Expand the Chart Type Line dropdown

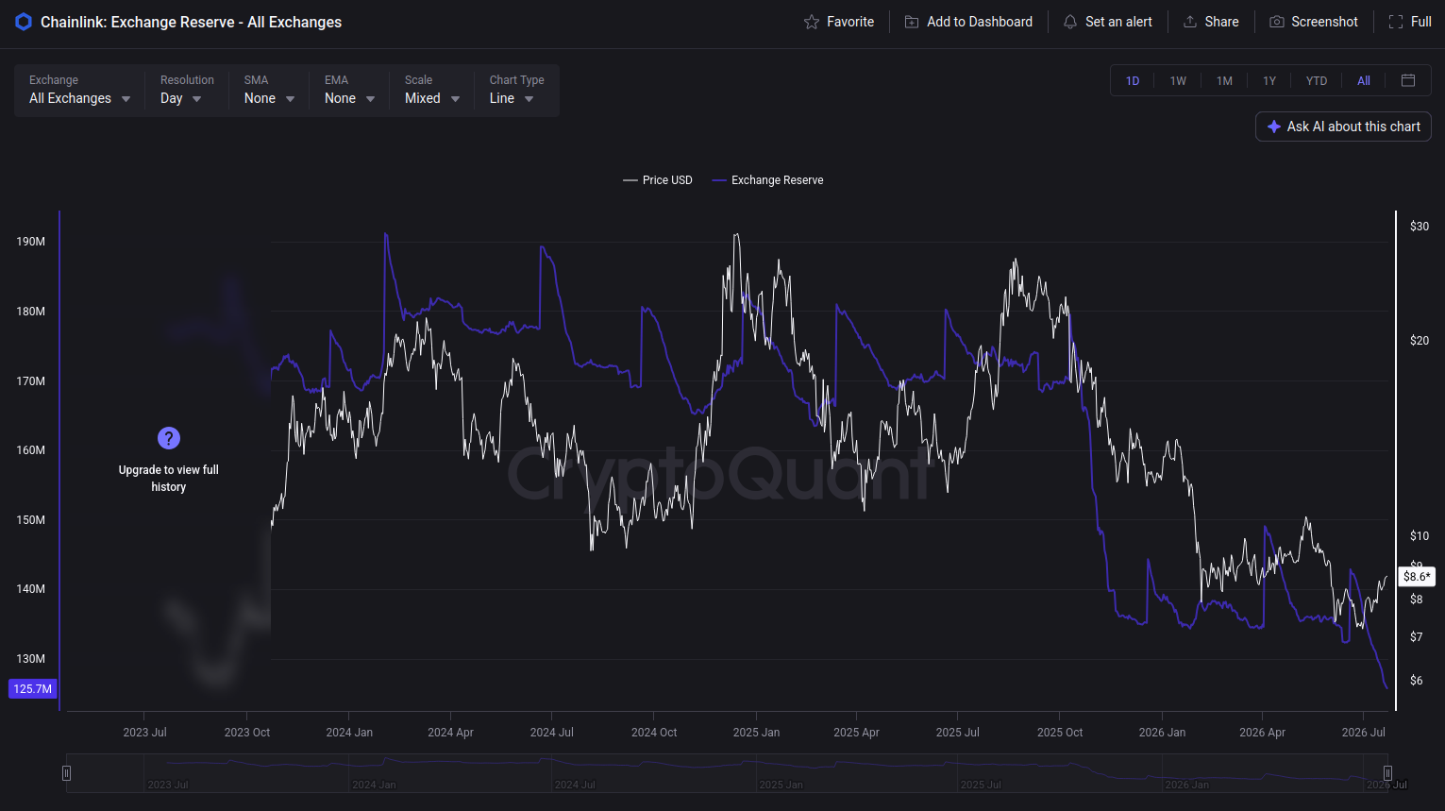pyautogui.click(x=517, y=91)
